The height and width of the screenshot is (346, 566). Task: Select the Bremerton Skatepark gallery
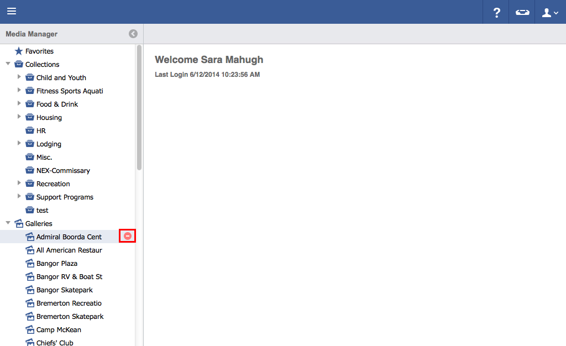point(70,316)
